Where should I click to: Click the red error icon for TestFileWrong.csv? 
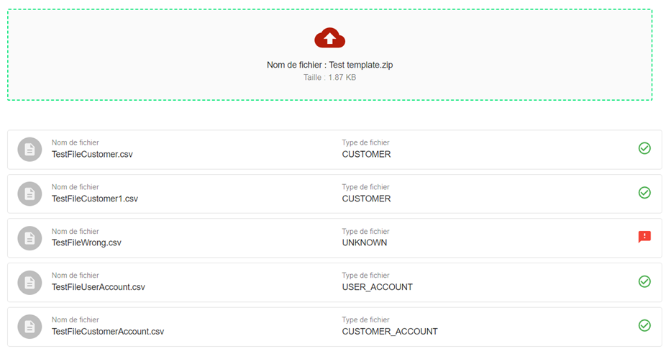tap(644, 237)
